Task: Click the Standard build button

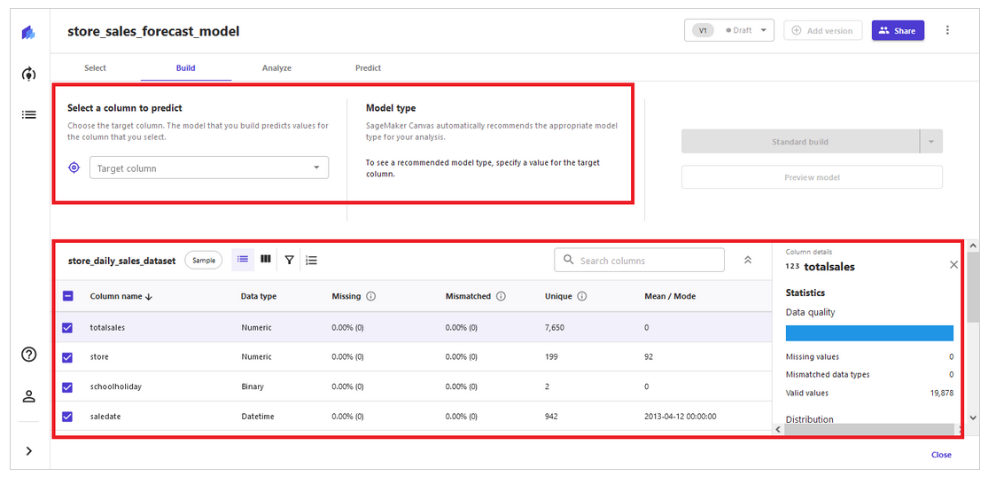Action: coord(800,142)
